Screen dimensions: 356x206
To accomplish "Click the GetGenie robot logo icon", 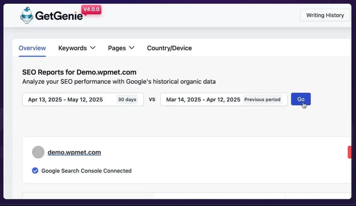I will click(27, 15).
